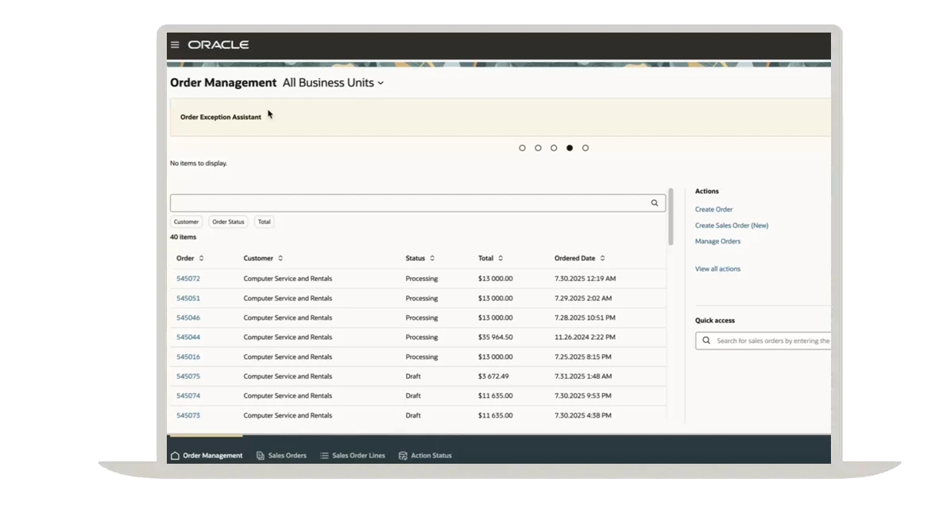Select the second carousel page dot
Image resolution: width=943 pixels, height=532 pixels.
[538, 148]
